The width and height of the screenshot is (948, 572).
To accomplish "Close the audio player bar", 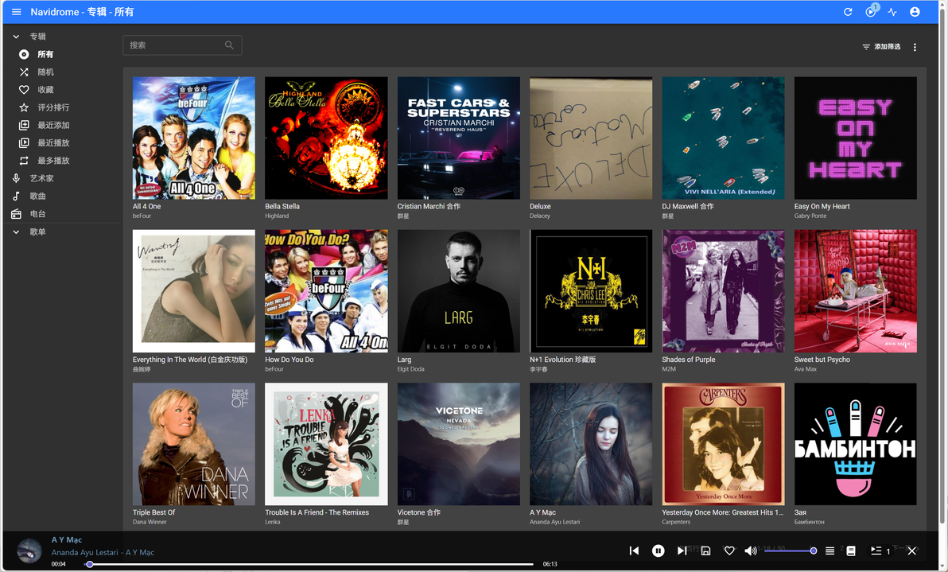I will [911, 551].
